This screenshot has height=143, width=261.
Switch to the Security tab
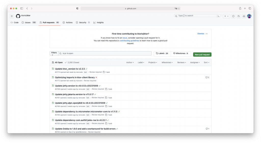[83, 23]
